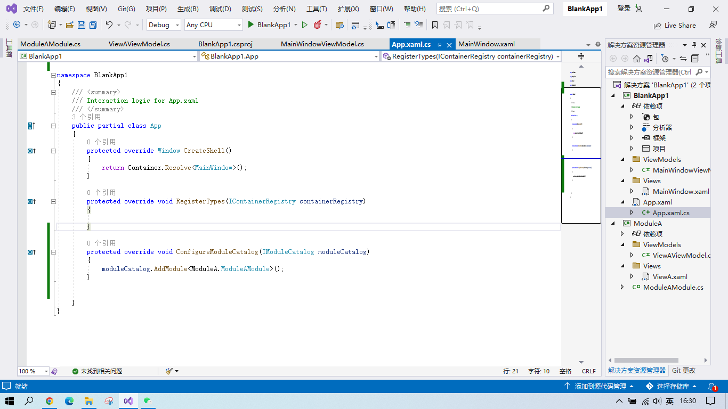Expand the MainWindow.xaml tree node
Viewport: 728px width, 409px height.
632,191
